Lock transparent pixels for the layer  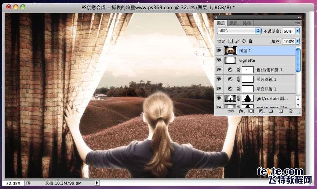230,41
